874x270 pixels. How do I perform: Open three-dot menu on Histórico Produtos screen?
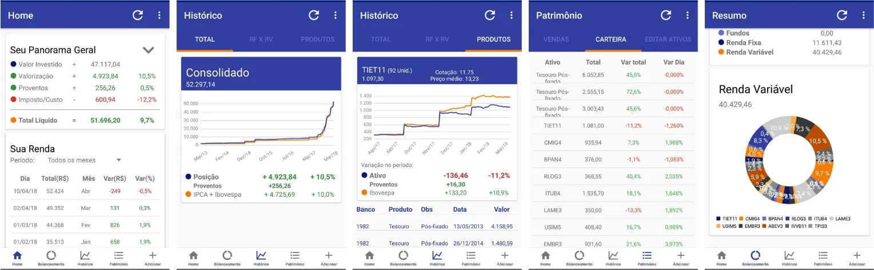point(512,15)
